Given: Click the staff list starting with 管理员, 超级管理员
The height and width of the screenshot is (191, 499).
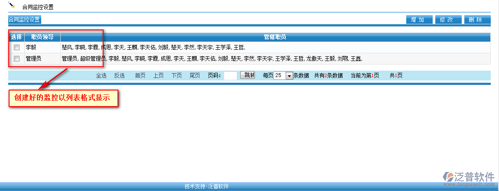Looking at the screenshot, I should point(212,59).
